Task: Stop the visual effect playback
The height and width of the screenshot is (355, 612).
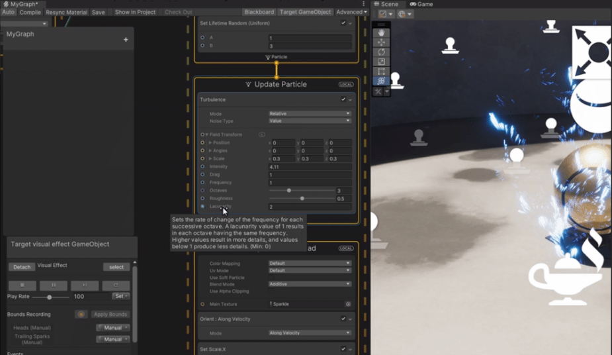Action: pyautogui.click(x=22, y=285)
